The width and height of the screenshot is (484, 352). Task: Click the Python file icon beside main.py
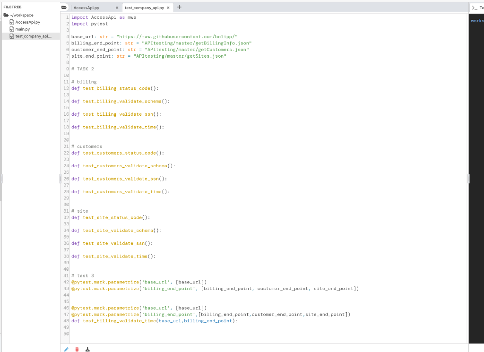pyautogui.click(x=11, y=29)
